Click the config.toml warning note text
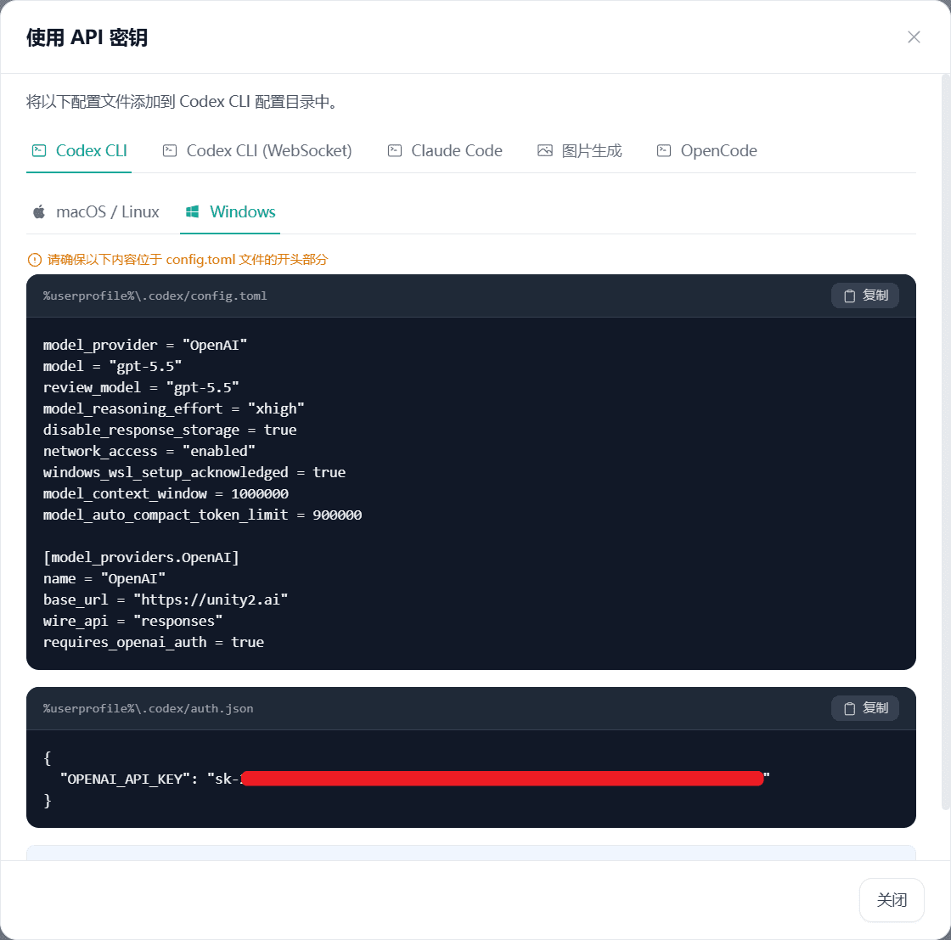951x940 pixels. point(188,260)
